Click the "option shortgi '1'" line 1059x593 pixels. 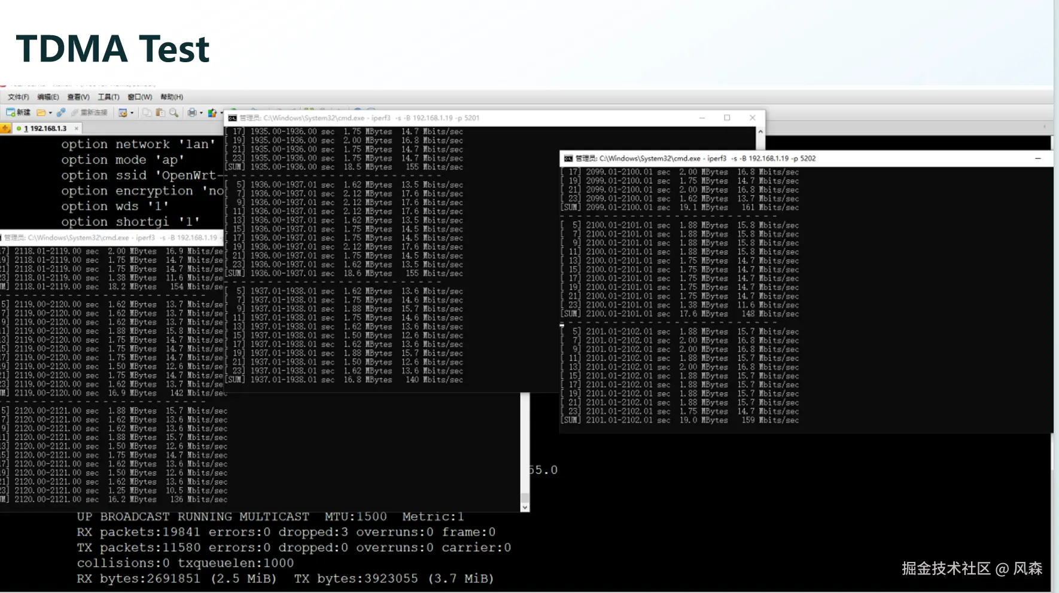pyautogui.click(x=130, y=222)
